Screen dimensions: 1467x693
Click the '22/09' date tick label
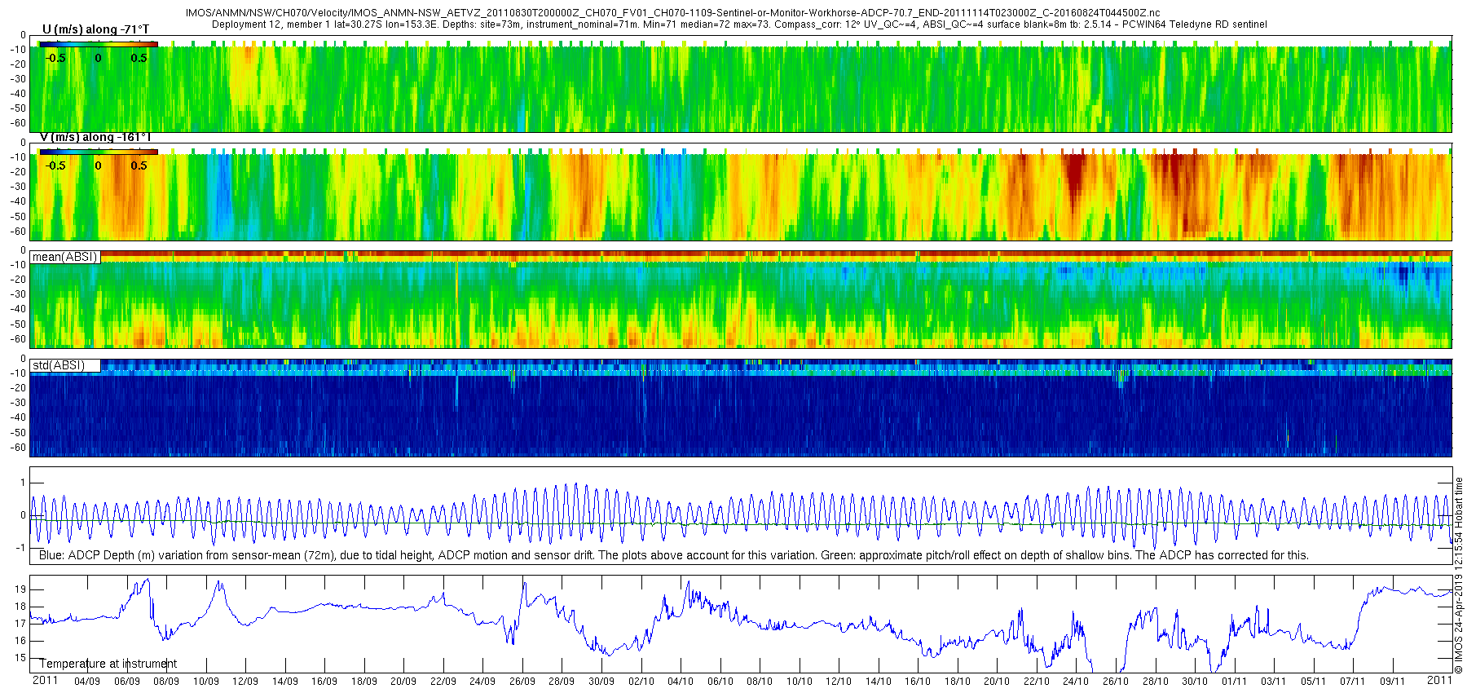pyautogui.click(x=443, y=681)
